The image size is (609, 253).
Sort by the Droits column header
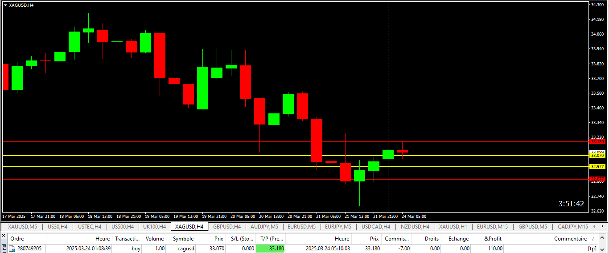coord(426,239)
